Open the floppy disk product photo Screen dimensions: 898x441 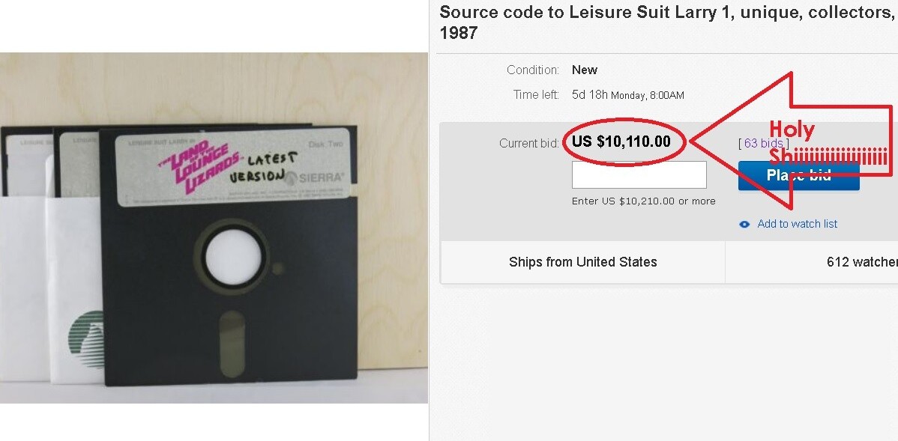[x=214, y=228]
